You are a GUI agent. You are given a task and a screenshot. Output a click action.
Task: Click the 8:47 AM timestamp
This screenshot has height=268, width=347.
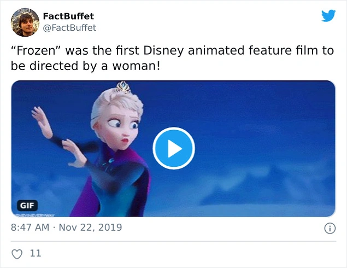coord(31,227)
